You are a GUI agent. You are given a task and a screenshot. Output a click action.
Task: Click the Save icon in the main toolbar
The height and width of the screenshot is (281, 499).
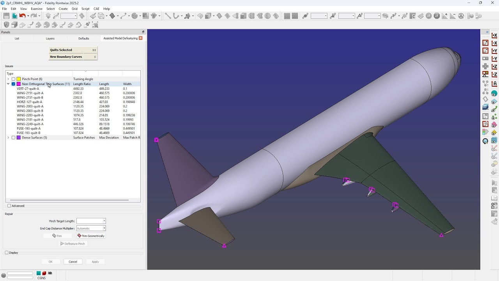tap(6, 16)
